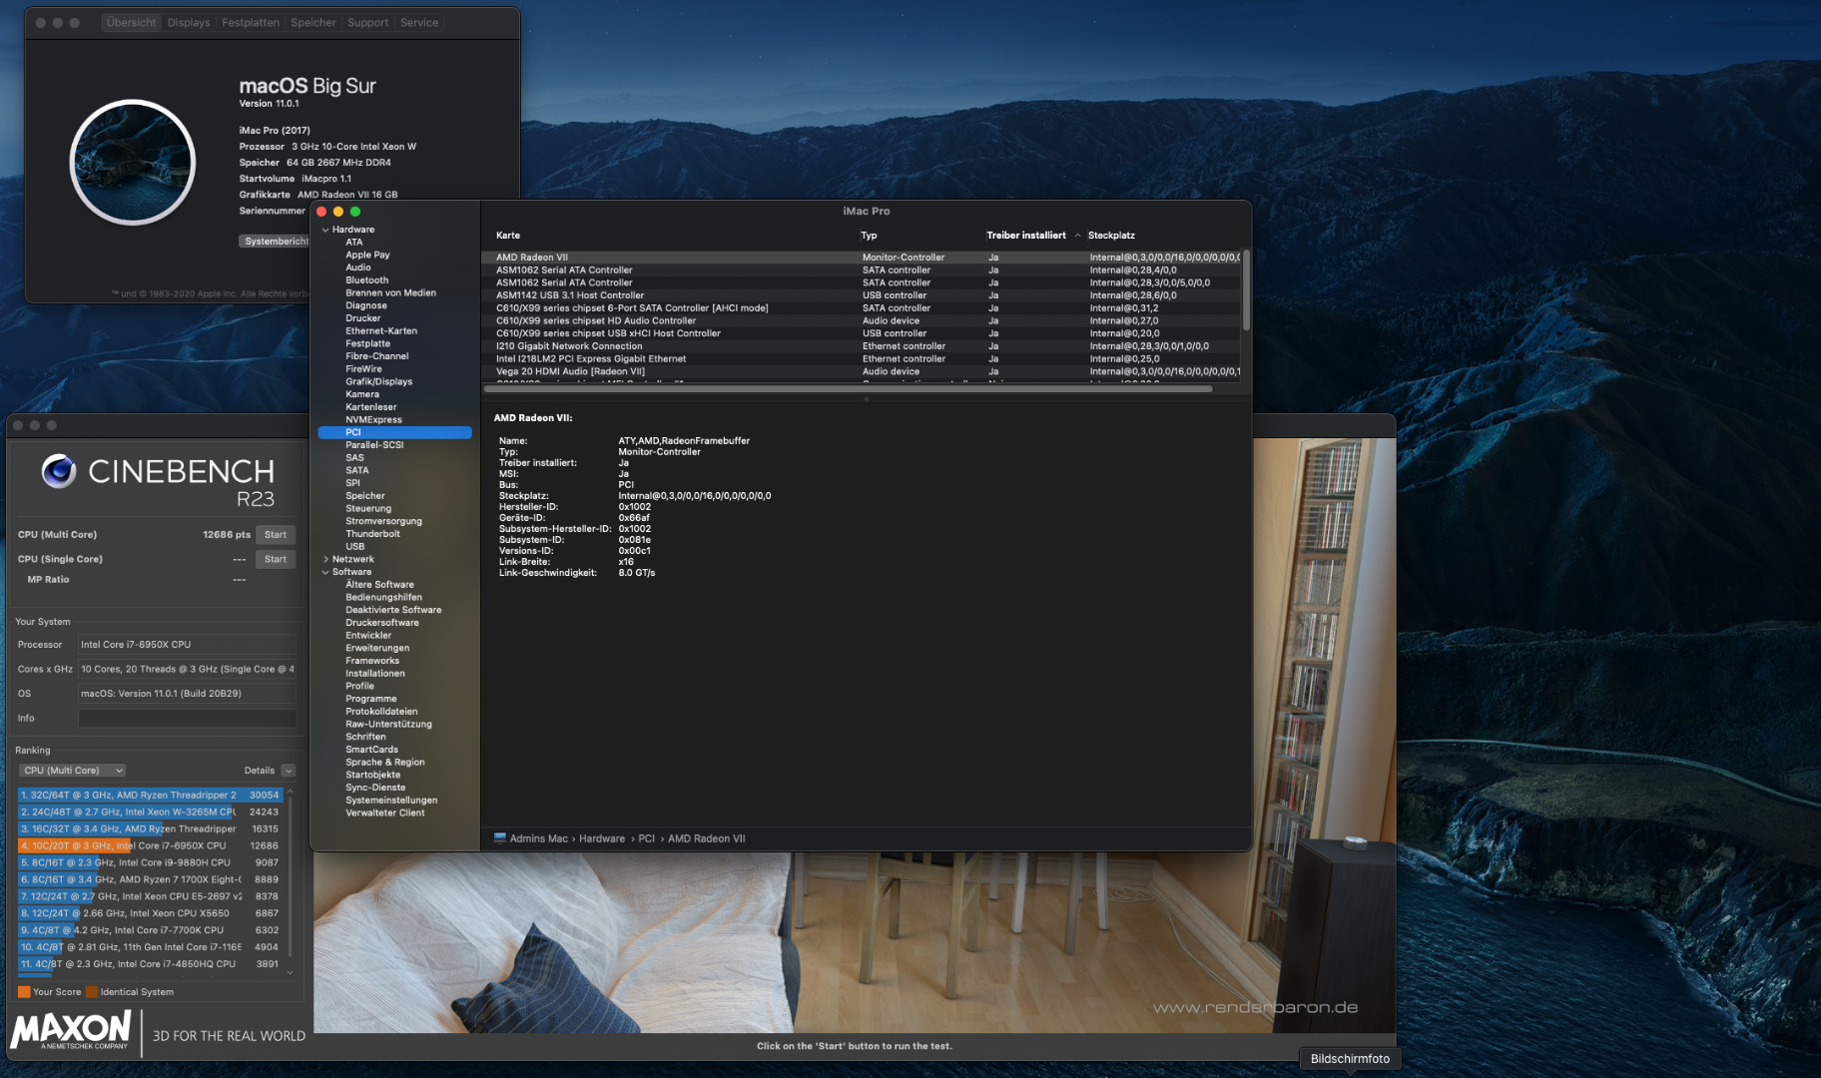Screen dimensions: 1821x1078
Task: Select Installationen in the sidebar
Action: tap(375, 674)
